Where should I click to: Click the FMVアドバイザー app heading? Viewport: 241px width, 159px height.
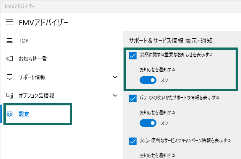pos(44,22)
